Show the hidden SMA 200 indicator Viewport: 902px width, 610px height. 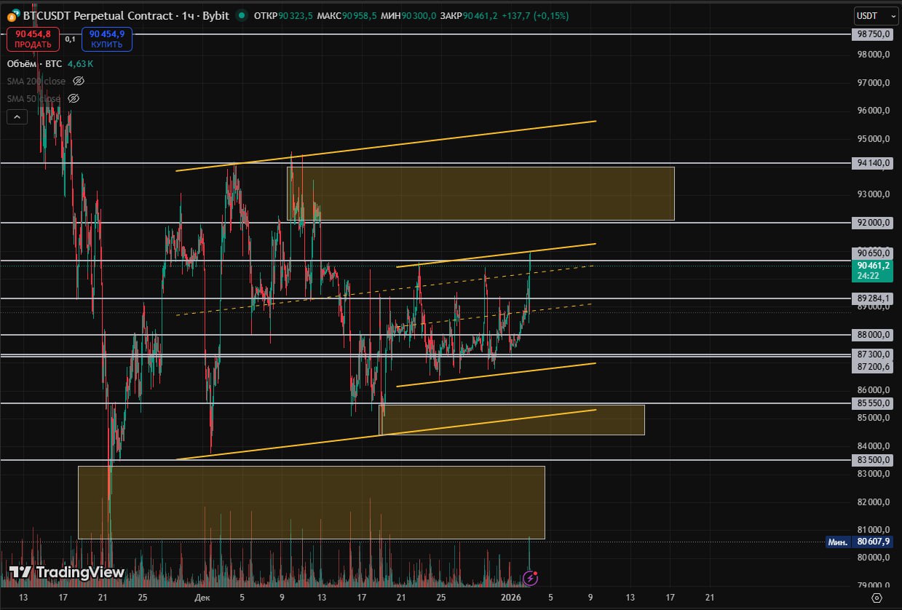tap(79, 82)
